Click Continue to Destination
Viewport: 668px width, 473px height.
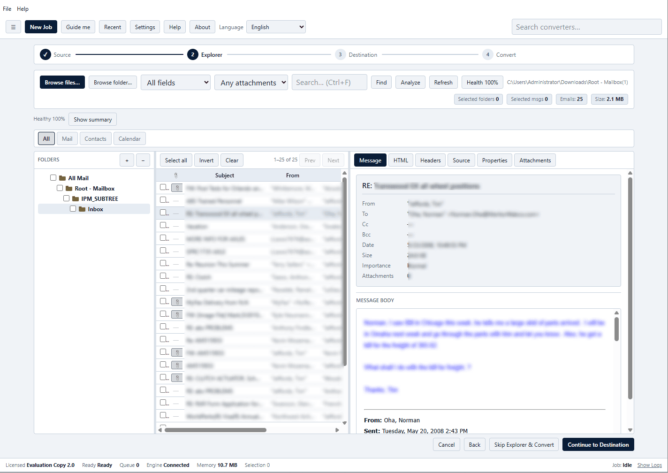pos(598,445)
